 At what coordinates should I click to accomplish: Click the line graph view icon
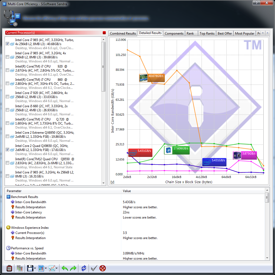tap(52, 268)
